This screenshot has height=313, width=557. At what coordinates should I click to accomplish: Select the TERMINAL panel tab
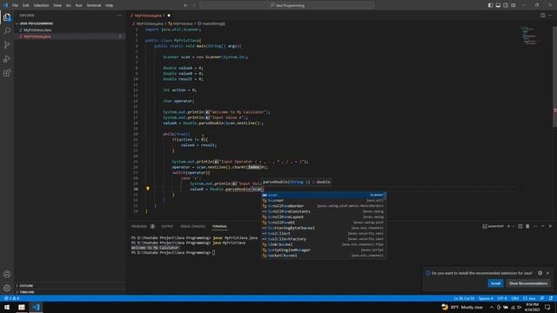(x=219, y=226)
